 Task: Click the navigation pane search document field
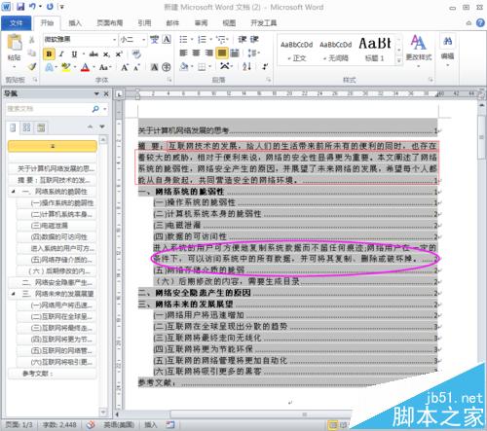(x=49, y=109)
